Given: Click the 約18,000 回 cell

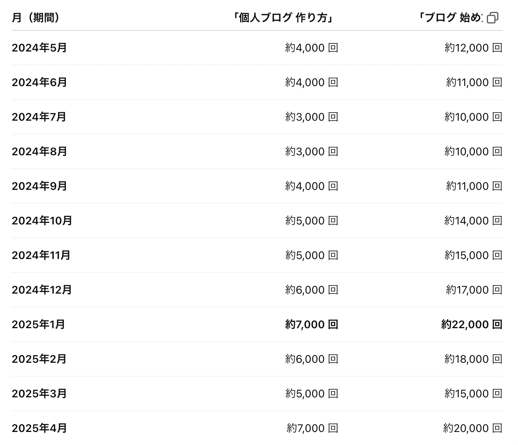Looking at the screenshot, I should point(473,359).
